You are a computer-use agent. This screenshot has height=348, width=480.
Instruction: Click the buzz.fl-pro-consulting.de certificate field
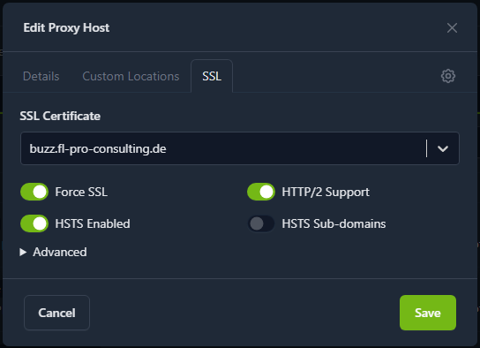[240, 148]
